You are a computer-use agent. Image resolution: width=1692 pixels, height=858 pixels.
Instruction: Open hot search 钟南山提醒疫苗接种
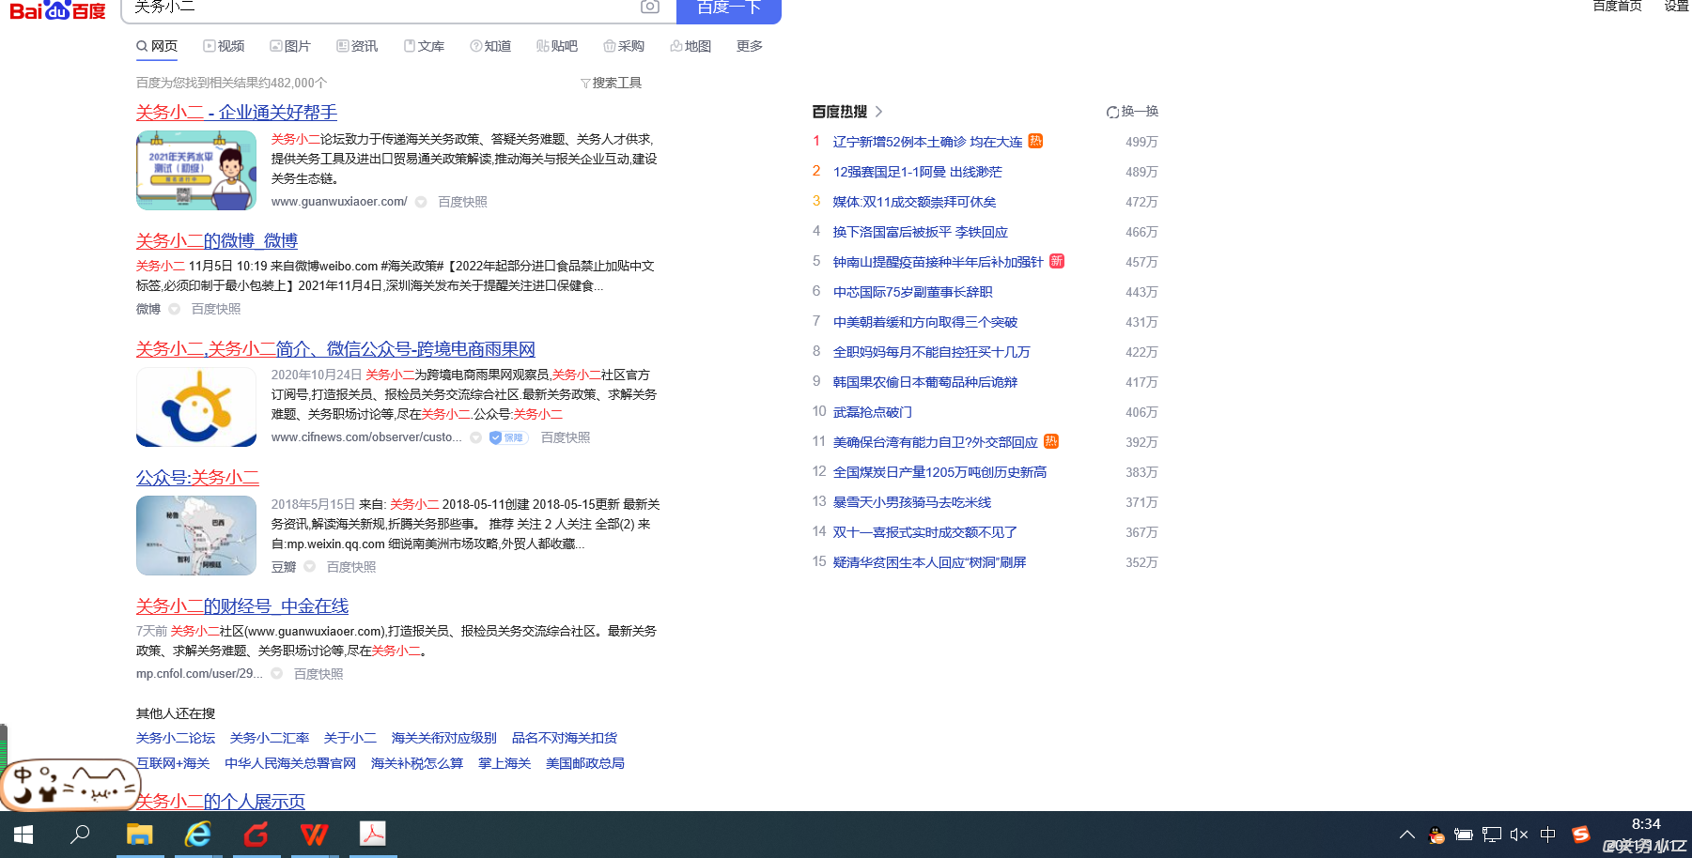938,262
